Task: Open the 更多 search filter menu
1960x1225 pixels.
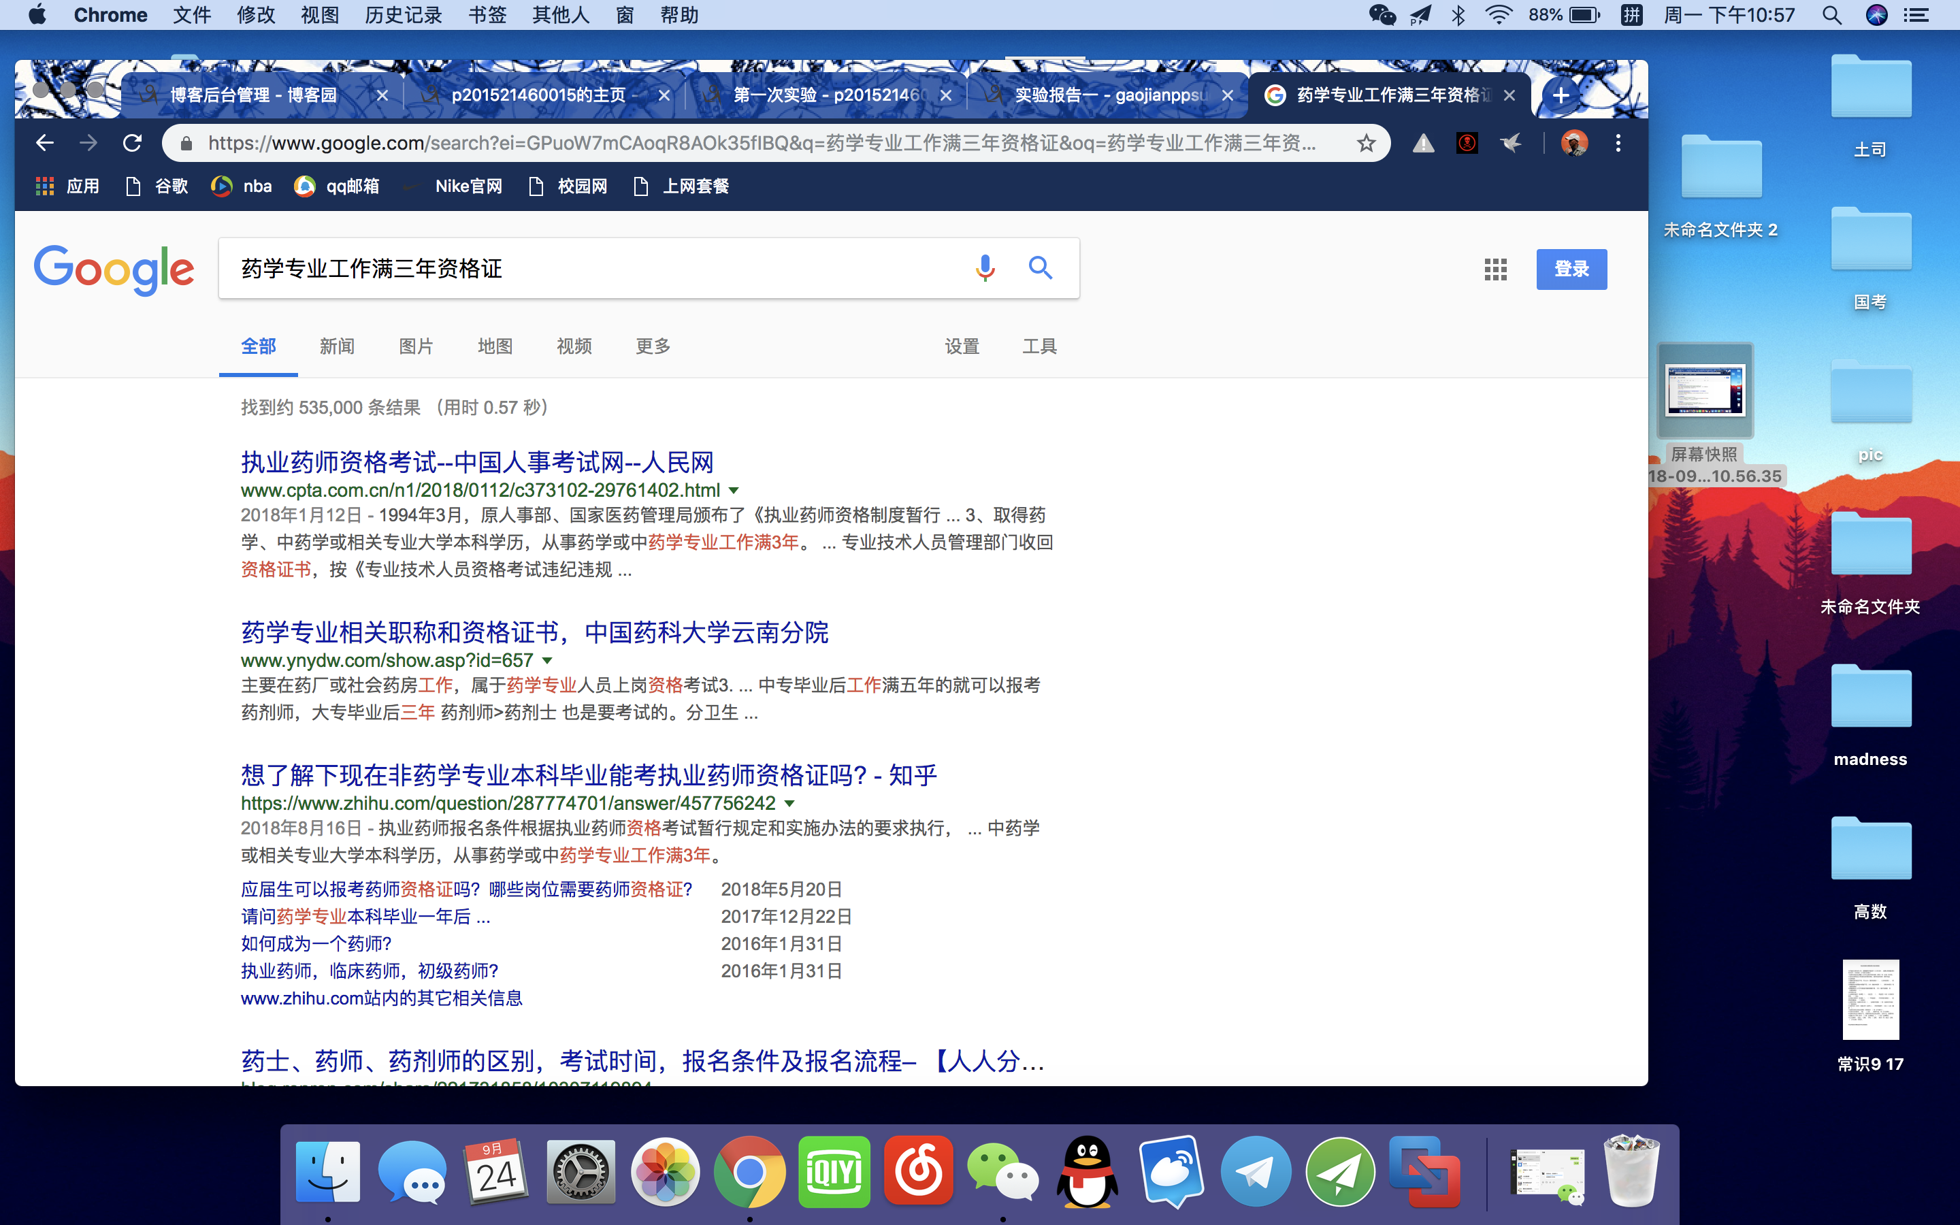Action: coord(653,347)
